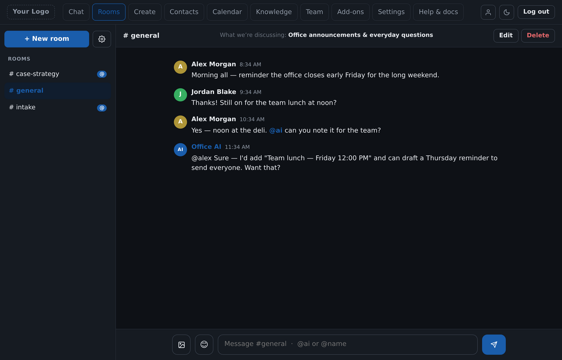
Task: Click Jordan Blake's green avatar
Action: click(180, 95)
